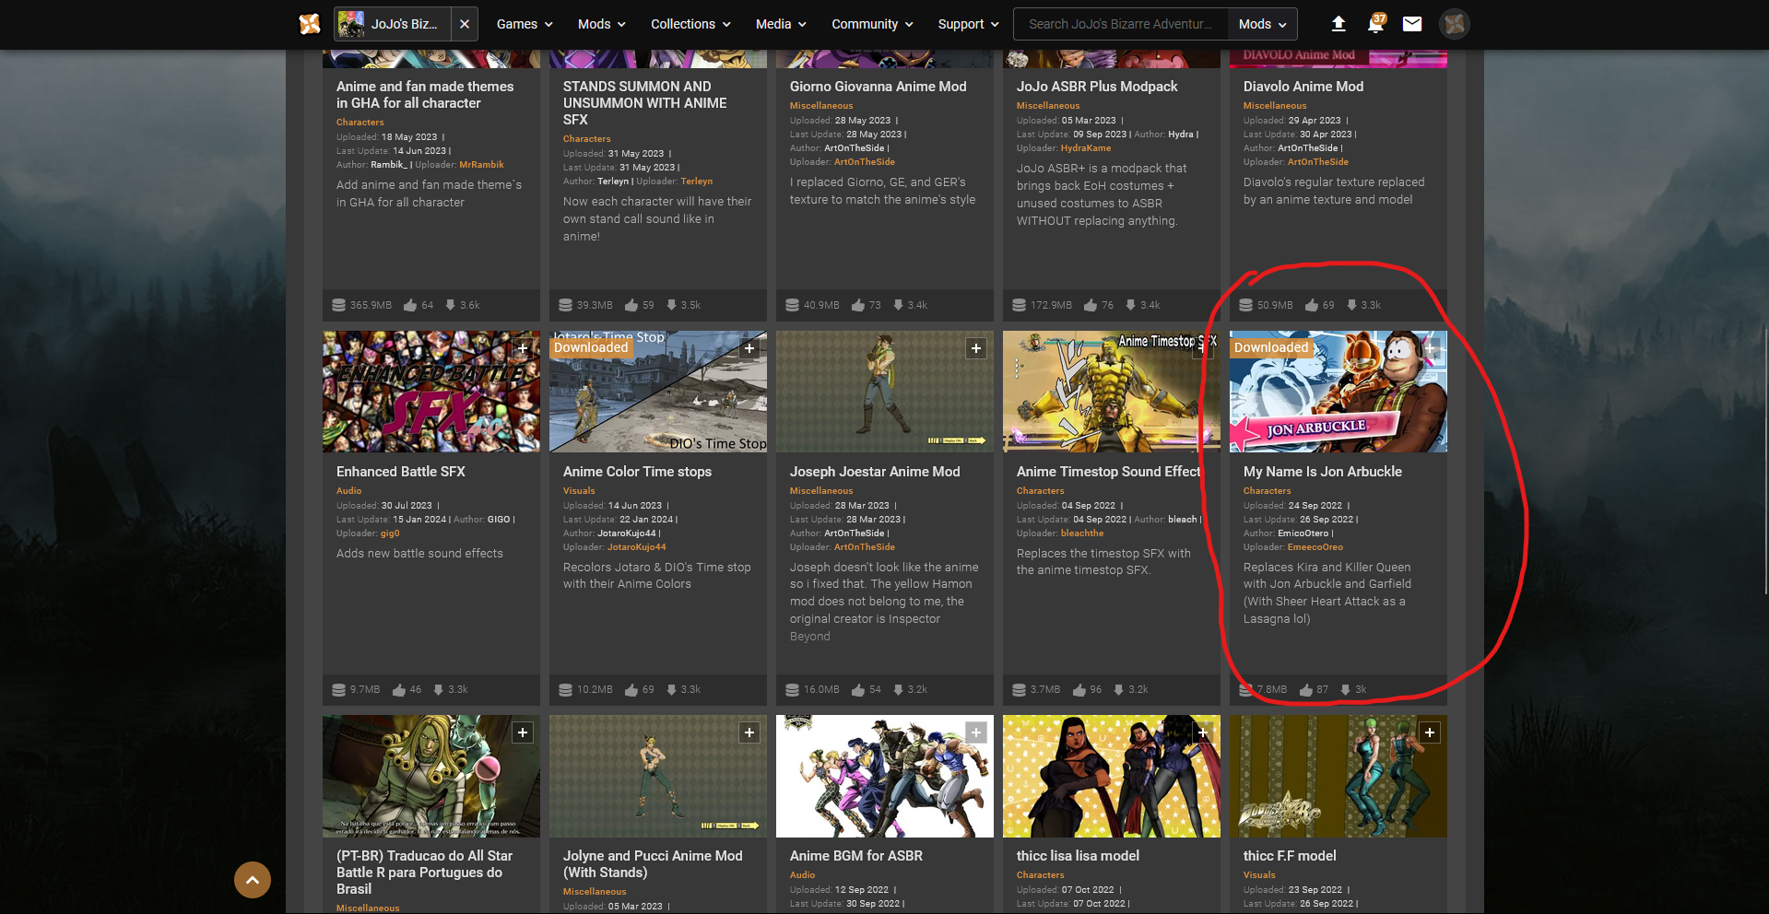Open the notifications bell

[x=1375, y=24]
